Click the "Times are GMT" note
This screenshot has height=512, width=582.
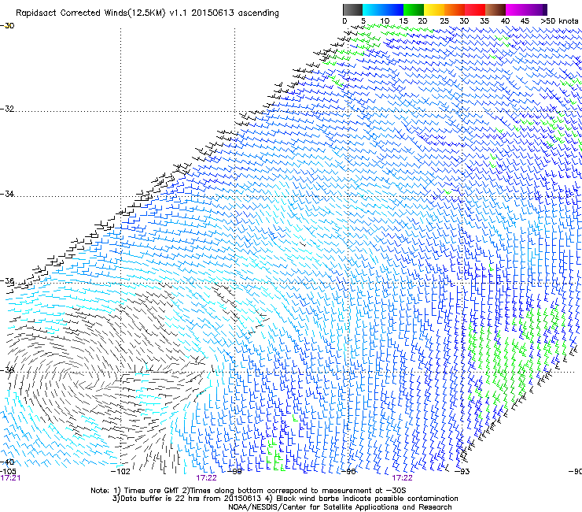[x=153, y=491]
